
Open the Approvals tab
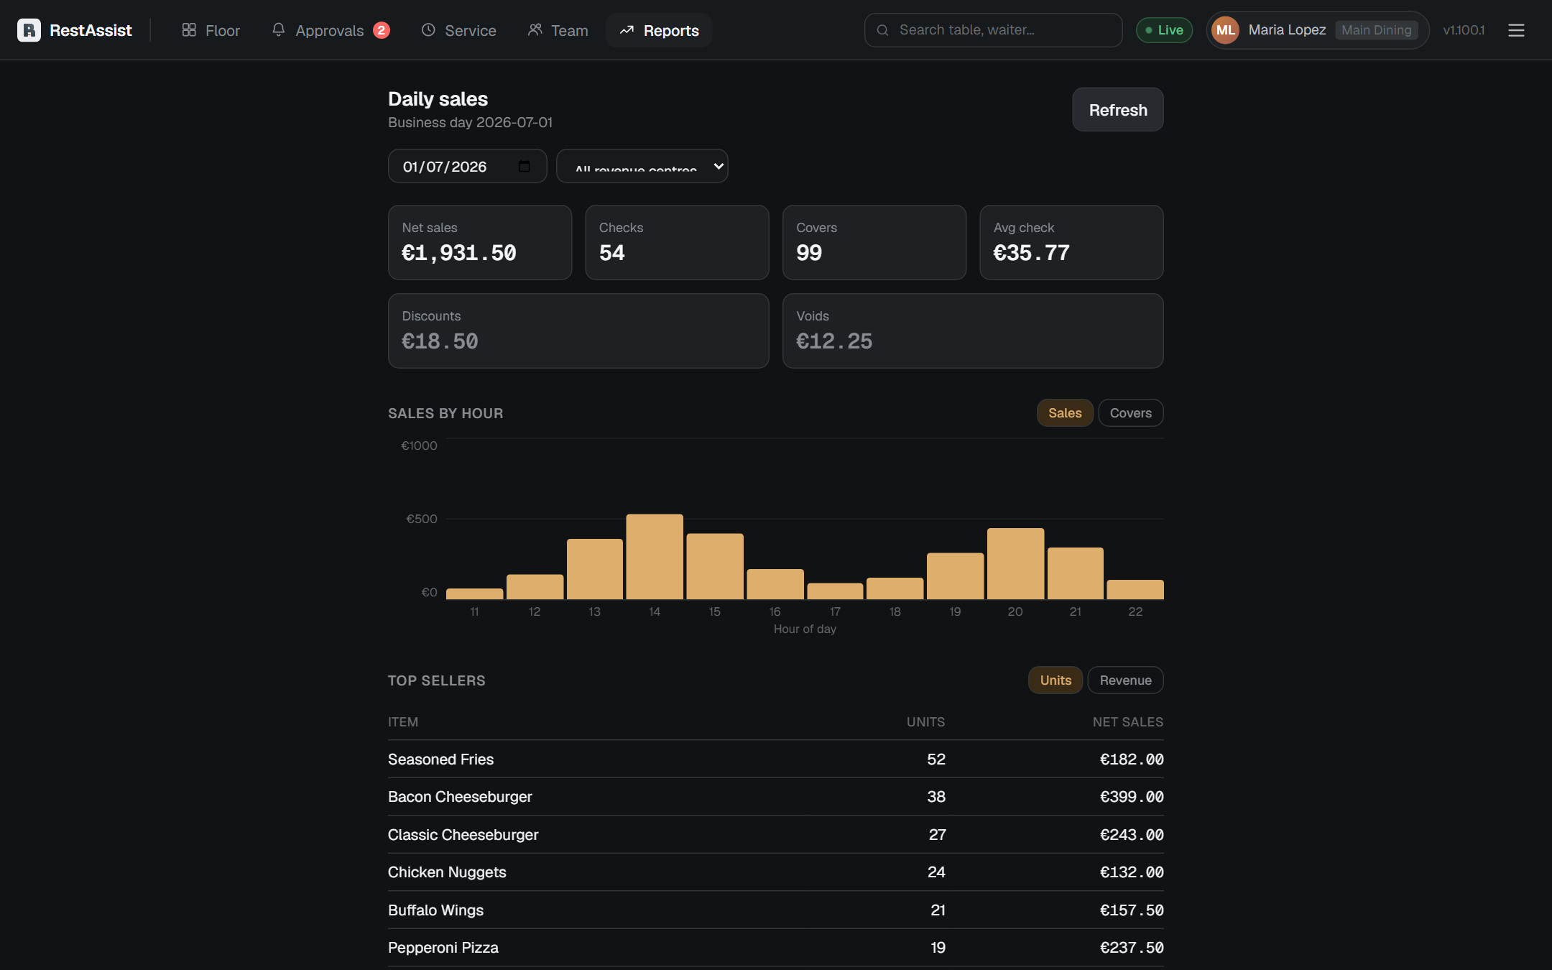pyautogui.click(x=331, y=30)
